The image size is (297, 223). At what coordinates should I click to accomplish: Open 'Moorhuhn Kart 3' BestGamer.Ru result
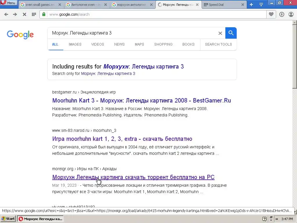(142, 100)
